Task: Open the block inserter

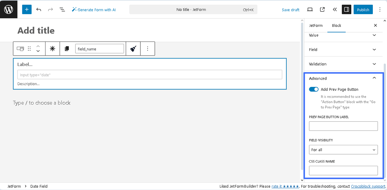Action: pos(27,9)
